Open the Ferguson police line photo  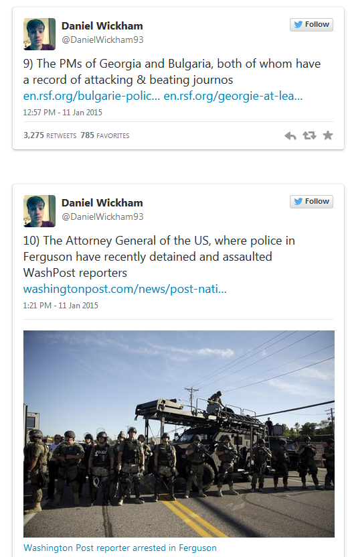click(x=179, y=434)
